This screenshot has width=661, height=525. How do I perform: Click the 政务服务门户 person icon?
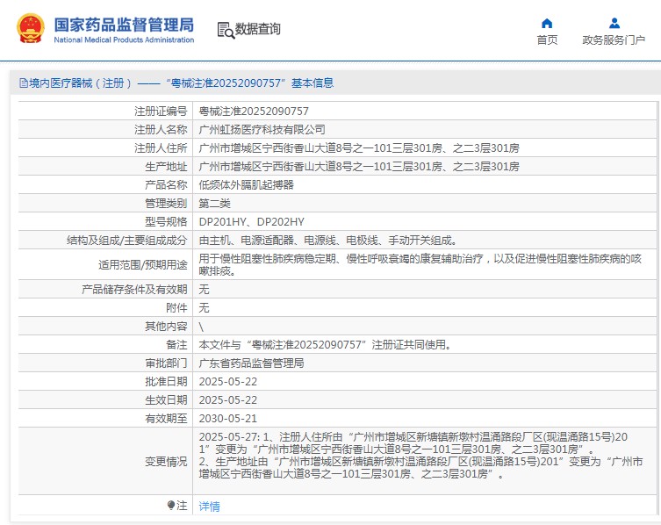614,23
